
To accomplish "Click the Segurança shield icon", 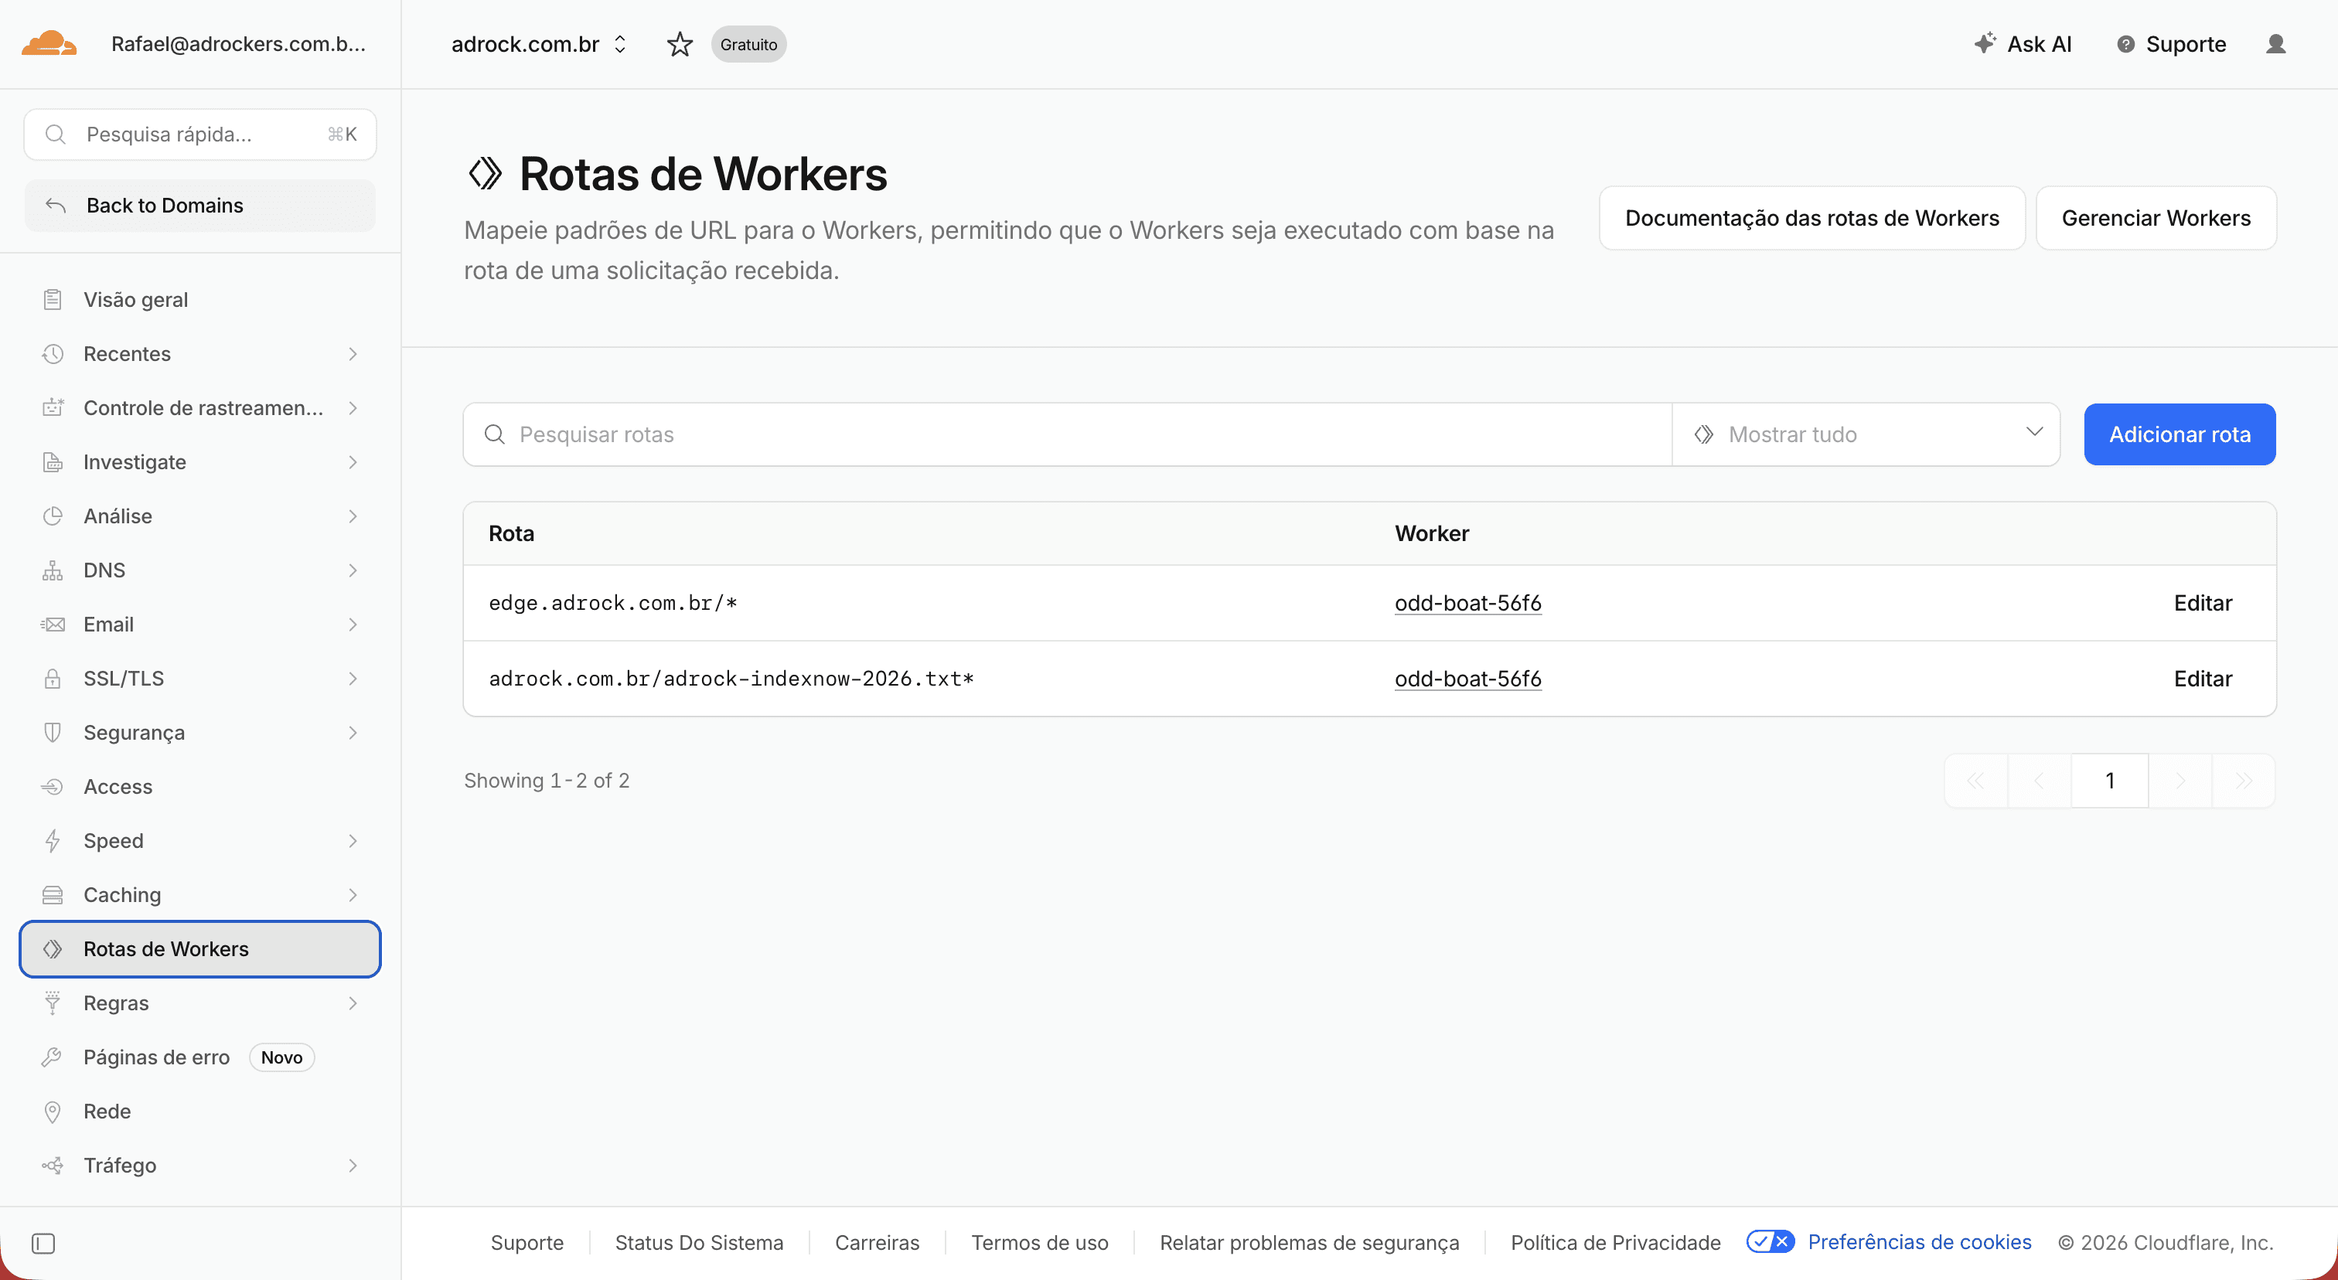I will pyautogui.click(x=53, y=732).
